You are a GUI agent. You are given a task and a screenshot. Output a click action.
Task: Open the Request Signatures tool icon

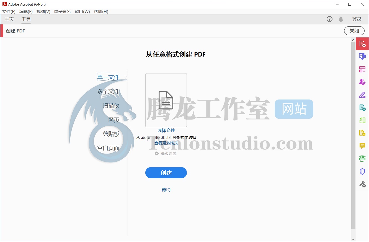[362, 82]
